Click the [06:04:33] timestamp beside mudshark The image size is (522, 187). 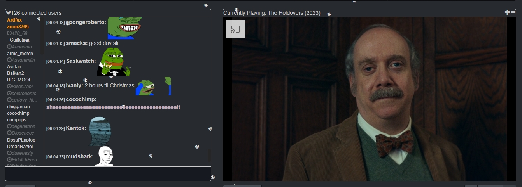pos(56,157)
